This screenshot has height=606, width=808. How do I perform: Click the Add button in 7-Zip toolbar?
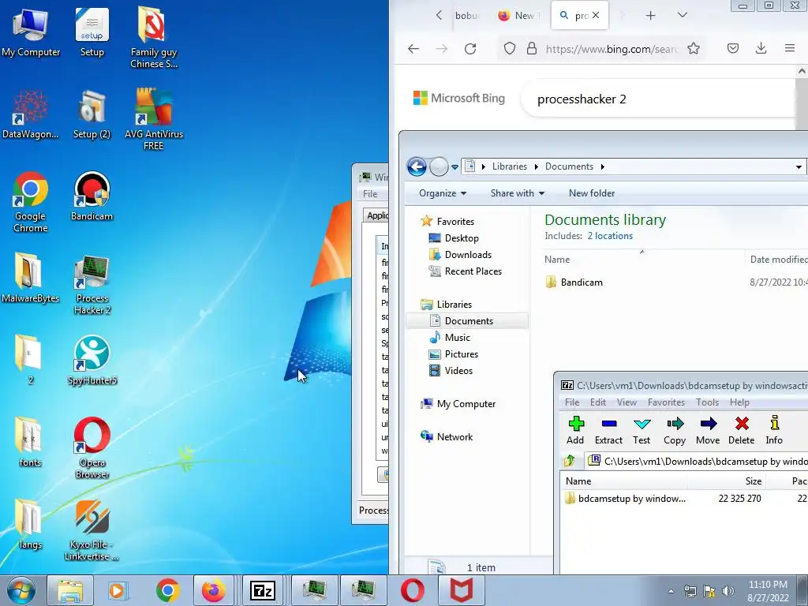(x=575, y=430)
